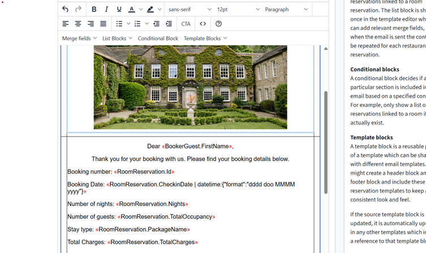The image size is (426, 253).
Task: Click the 'Conditional blocks' help heading
Action: click(375, 69)
